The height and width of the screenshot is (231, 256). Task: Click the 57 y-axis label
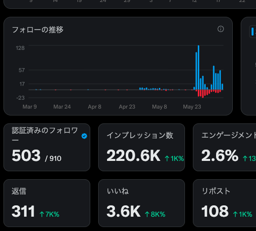pyautogui.click(x=22, y=70)
